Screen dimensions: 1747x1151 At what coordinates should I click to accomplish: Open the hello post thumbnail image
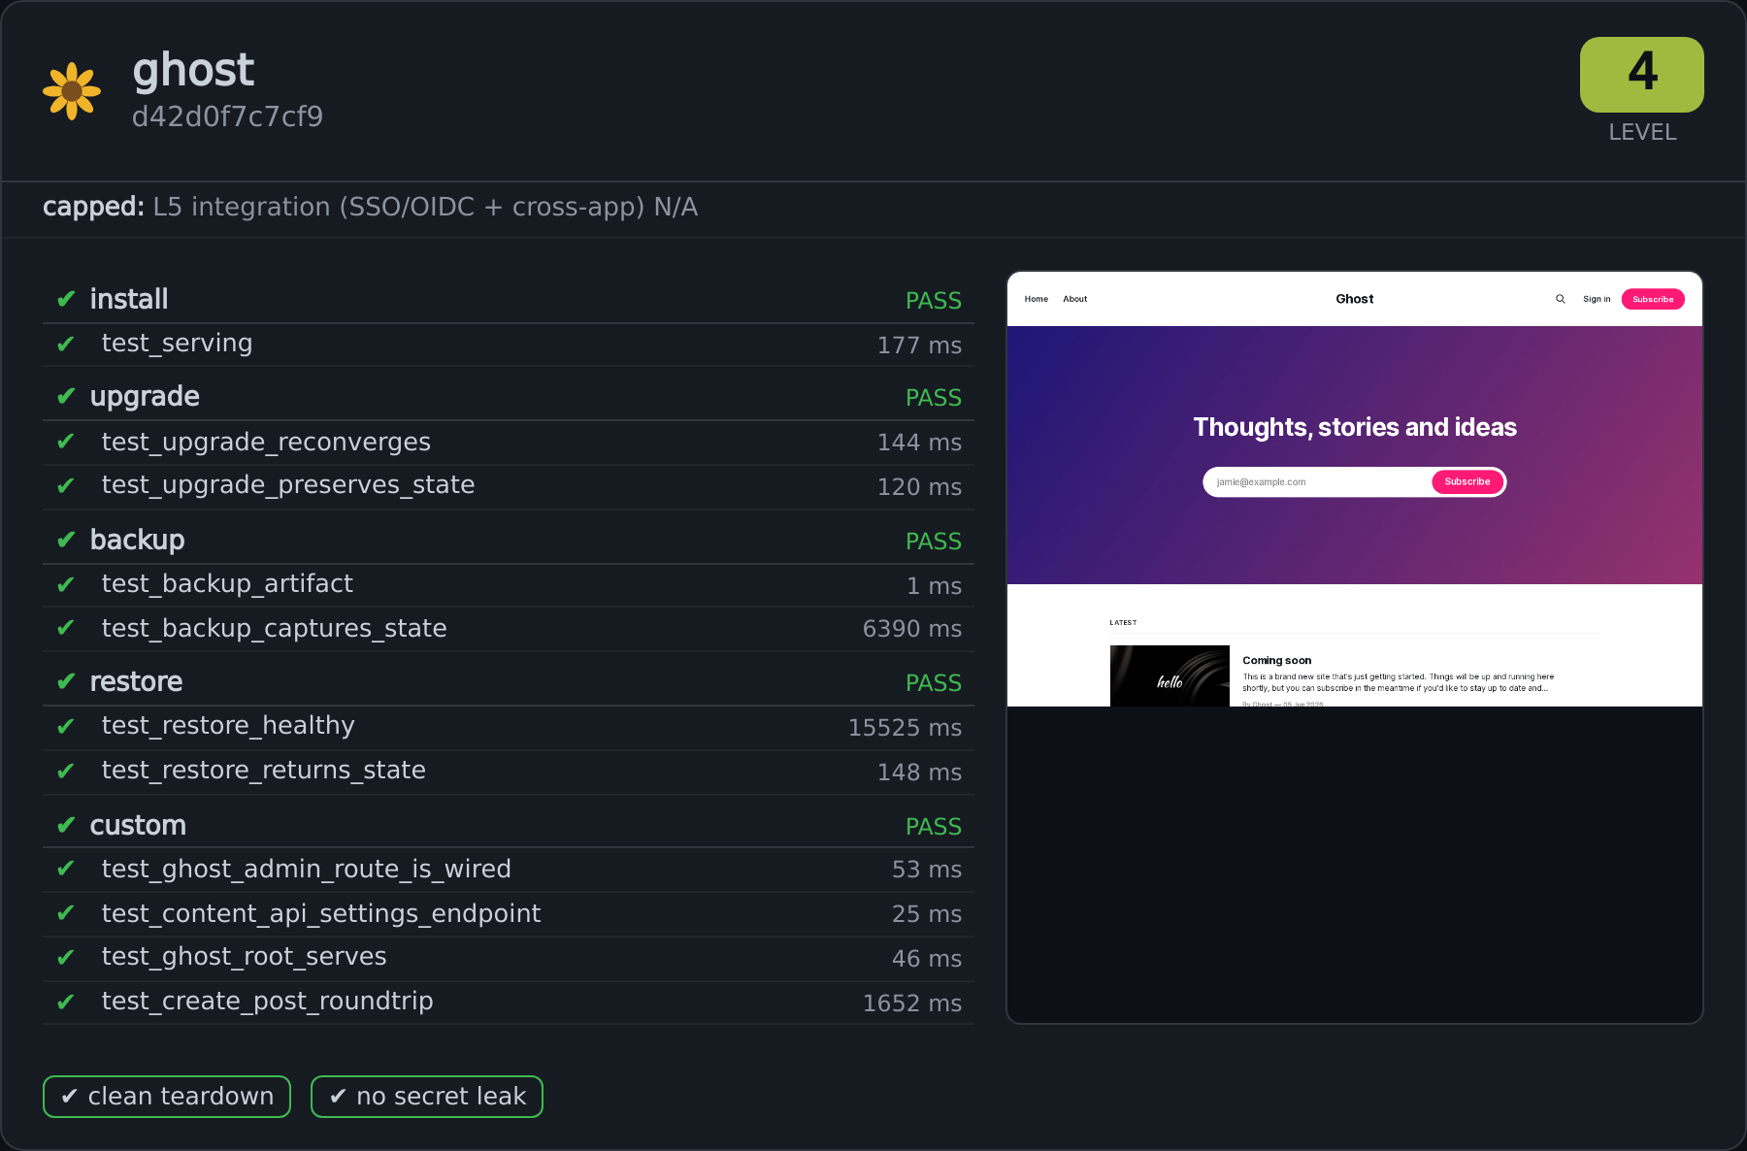click(1170, 675)
